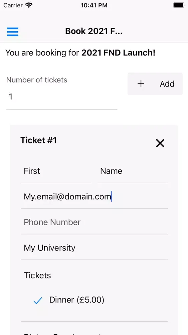Tap the Book 2021 F... page title
This screenshot has width=188, height=335.
pos(94,31)
